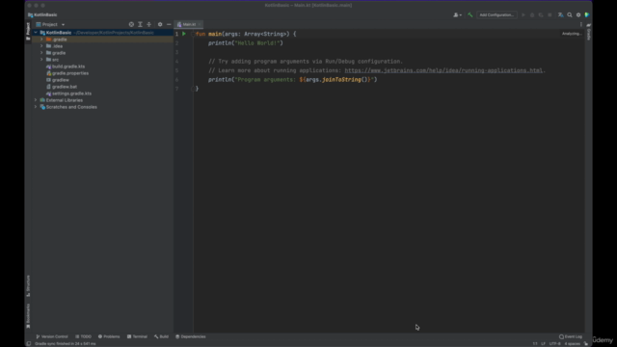
Task: Click the 4 spaces indent indicator
Action: 572,344
